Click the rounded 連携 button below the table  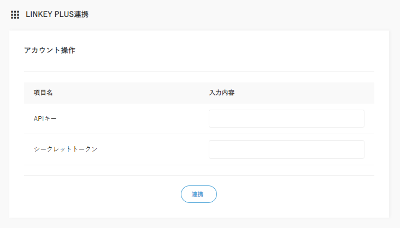click(x=198, y=194)
